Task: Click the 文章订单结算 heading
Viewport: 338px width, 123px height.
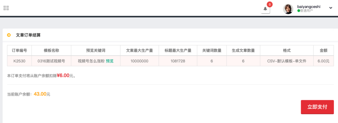Action: pos(28,35)
